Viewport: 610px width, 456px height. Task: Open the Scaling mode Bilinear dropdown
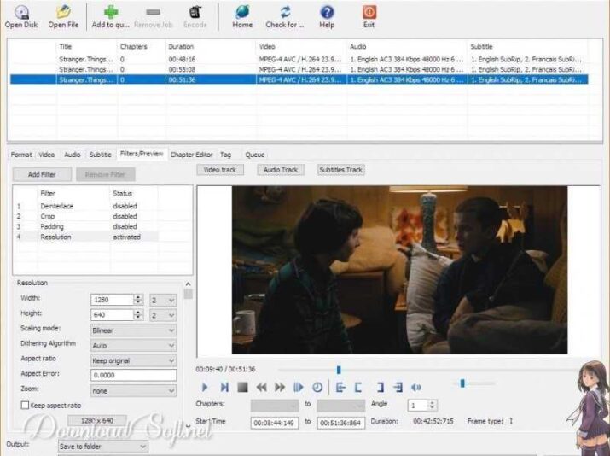coord(133,330)
